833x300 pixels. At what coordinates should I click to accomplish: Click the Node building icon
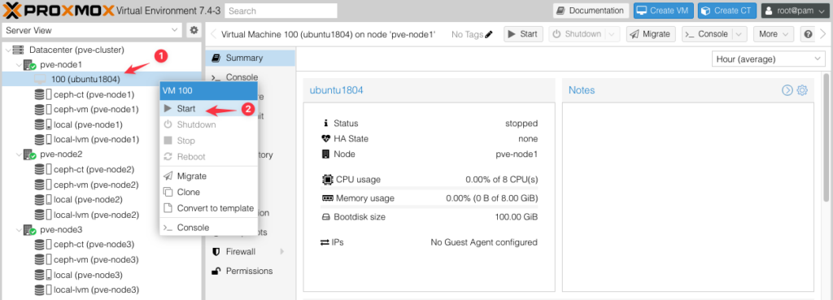325,154
